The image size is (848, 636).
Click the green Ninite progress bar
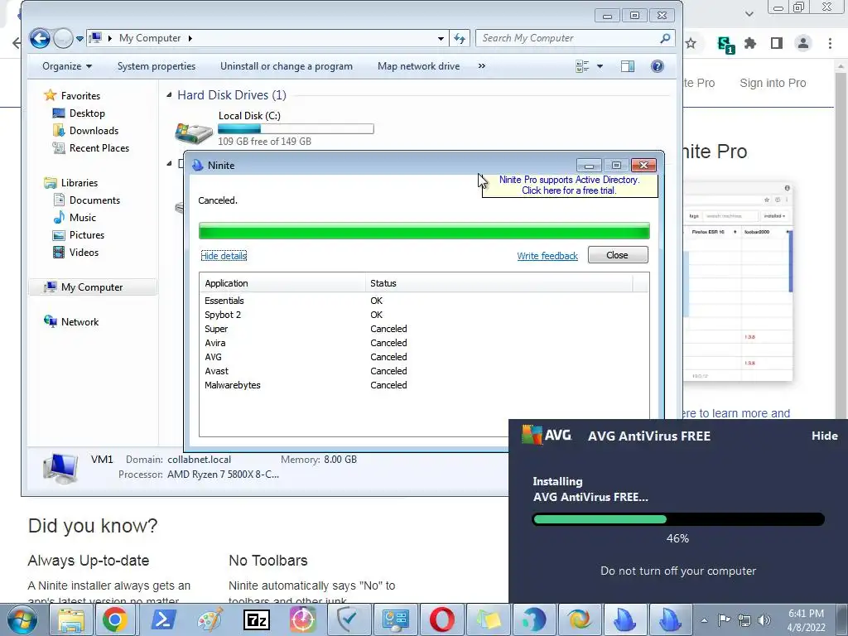(x=424, y=231)
